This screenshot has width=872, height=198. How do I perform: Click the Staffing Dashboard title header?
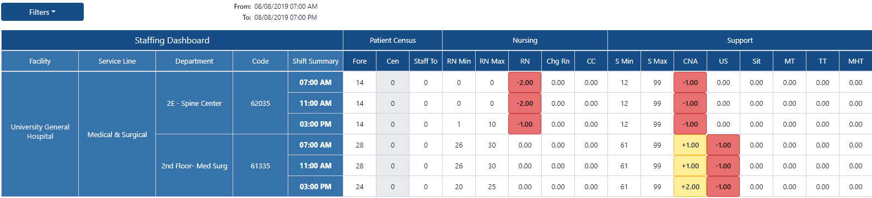172,41
